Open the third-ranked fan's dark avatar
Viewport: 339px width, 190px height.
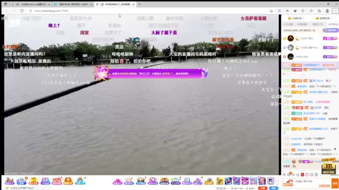tap(291, 57)
